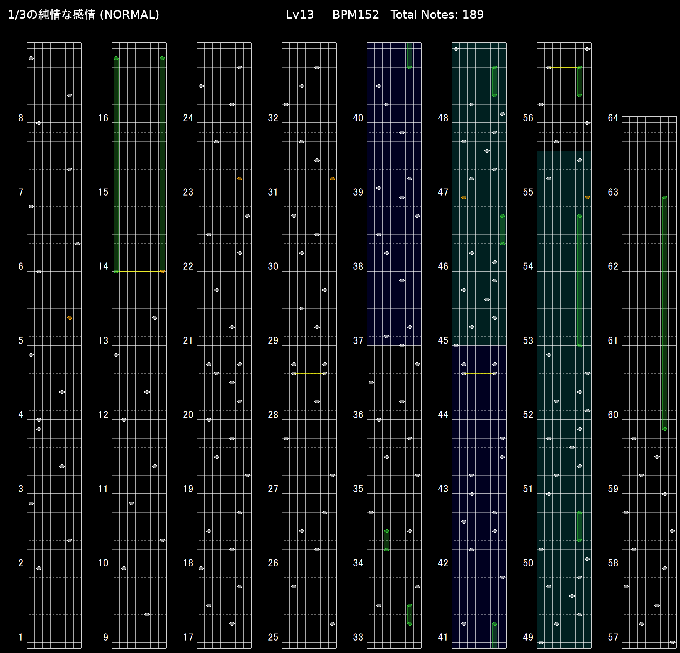This screenshot has height=653, width=680.
Task: Click the short green hold in measure 50
Action: (580, 526)
